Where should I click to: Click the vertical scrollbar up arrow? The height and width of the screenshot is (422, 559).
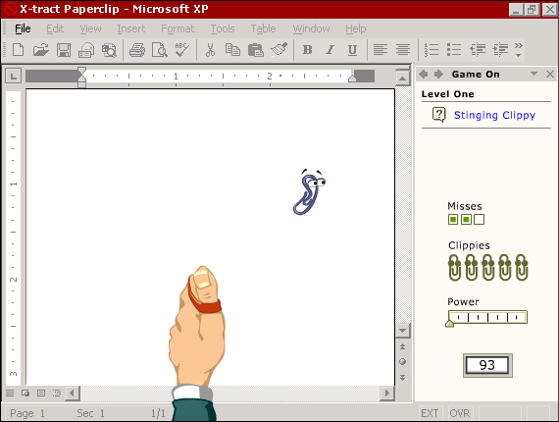(x=402, y=79)
